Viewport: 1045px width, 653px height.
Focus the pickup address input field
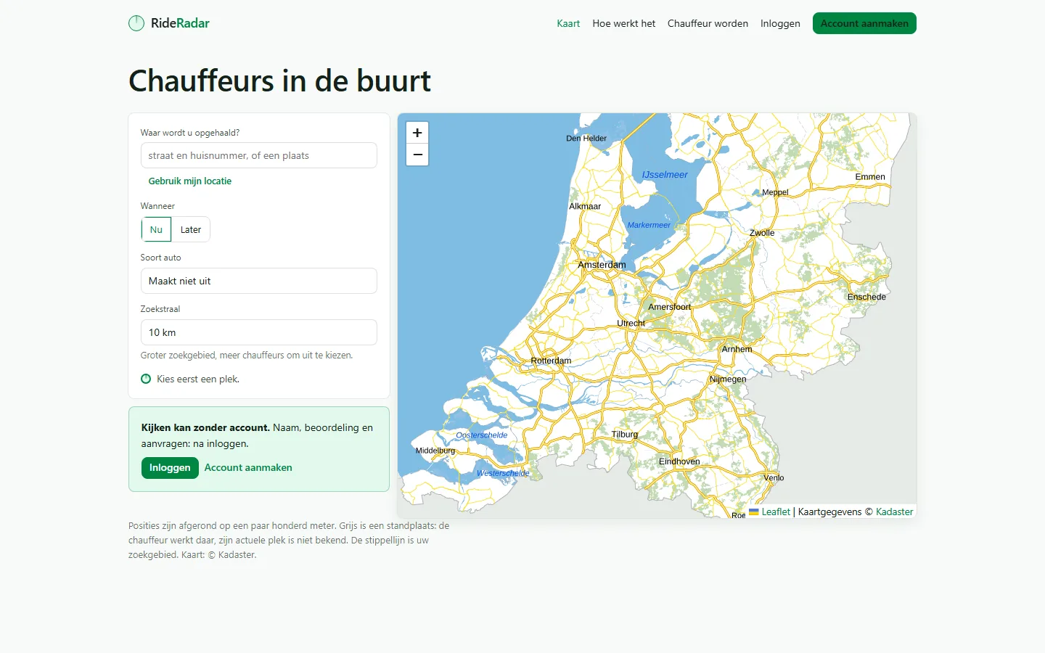click(259, 155)
